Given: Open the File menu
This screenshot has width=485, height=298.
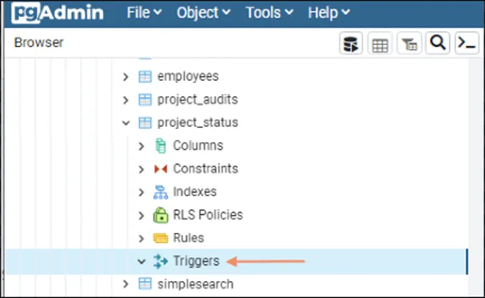Looking at the screenshot, I should pos(143,13).
